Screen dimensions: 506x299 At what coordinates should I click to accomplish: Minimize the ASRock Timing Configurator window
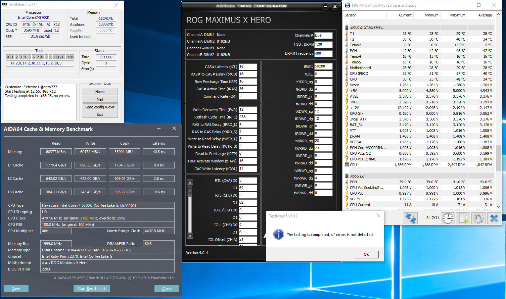[325, 7]
